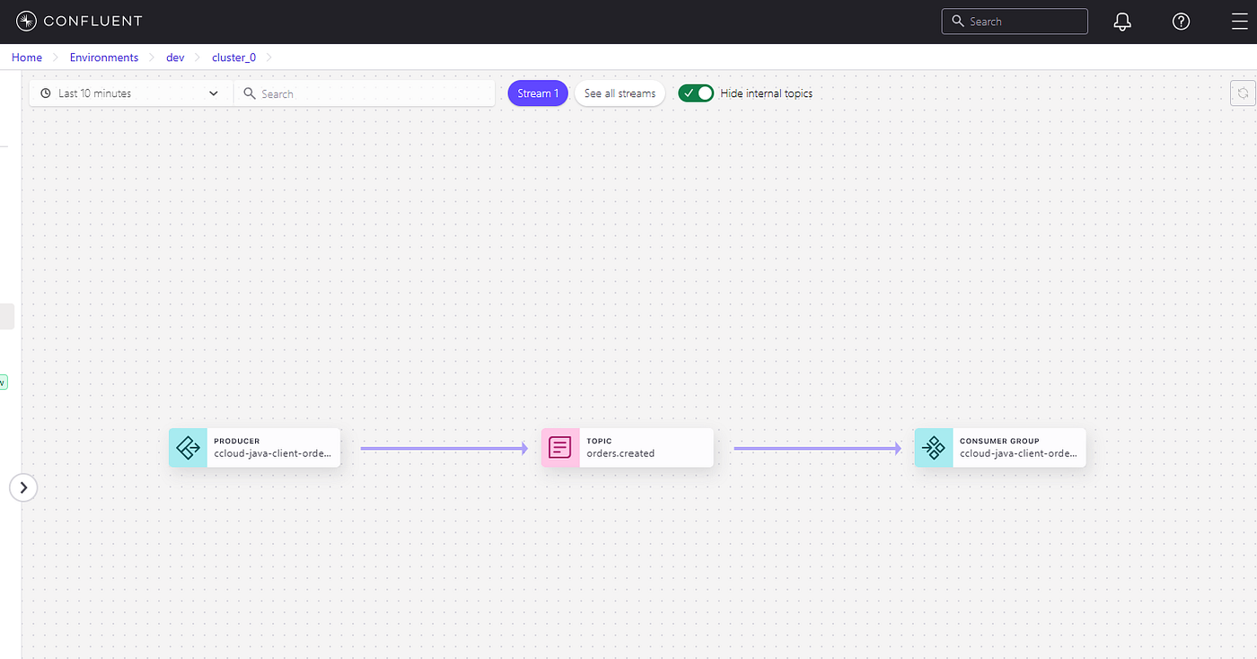
Task: Focus the stream lineage Search field
Action: click(365, 93)
